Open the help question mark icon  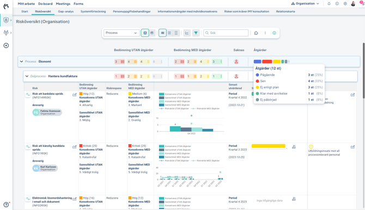click(7, 205)
